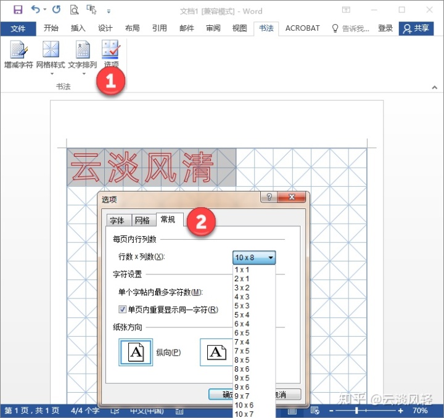Click the touch/mouse mode icon
The width and height of the screenshot is (444, 418).
point(91,10)
